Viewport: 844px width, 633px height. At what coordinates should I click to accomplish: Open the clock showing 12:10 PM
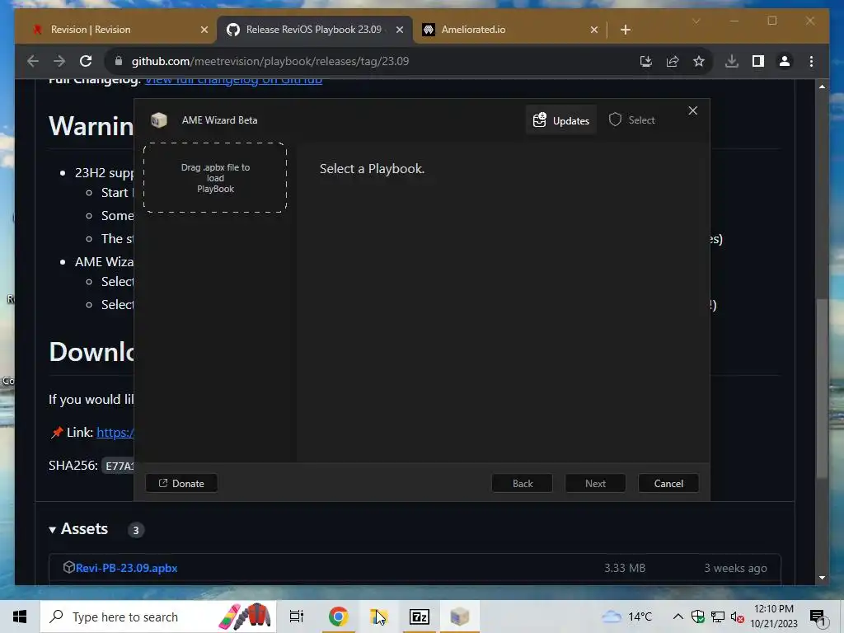774,617
